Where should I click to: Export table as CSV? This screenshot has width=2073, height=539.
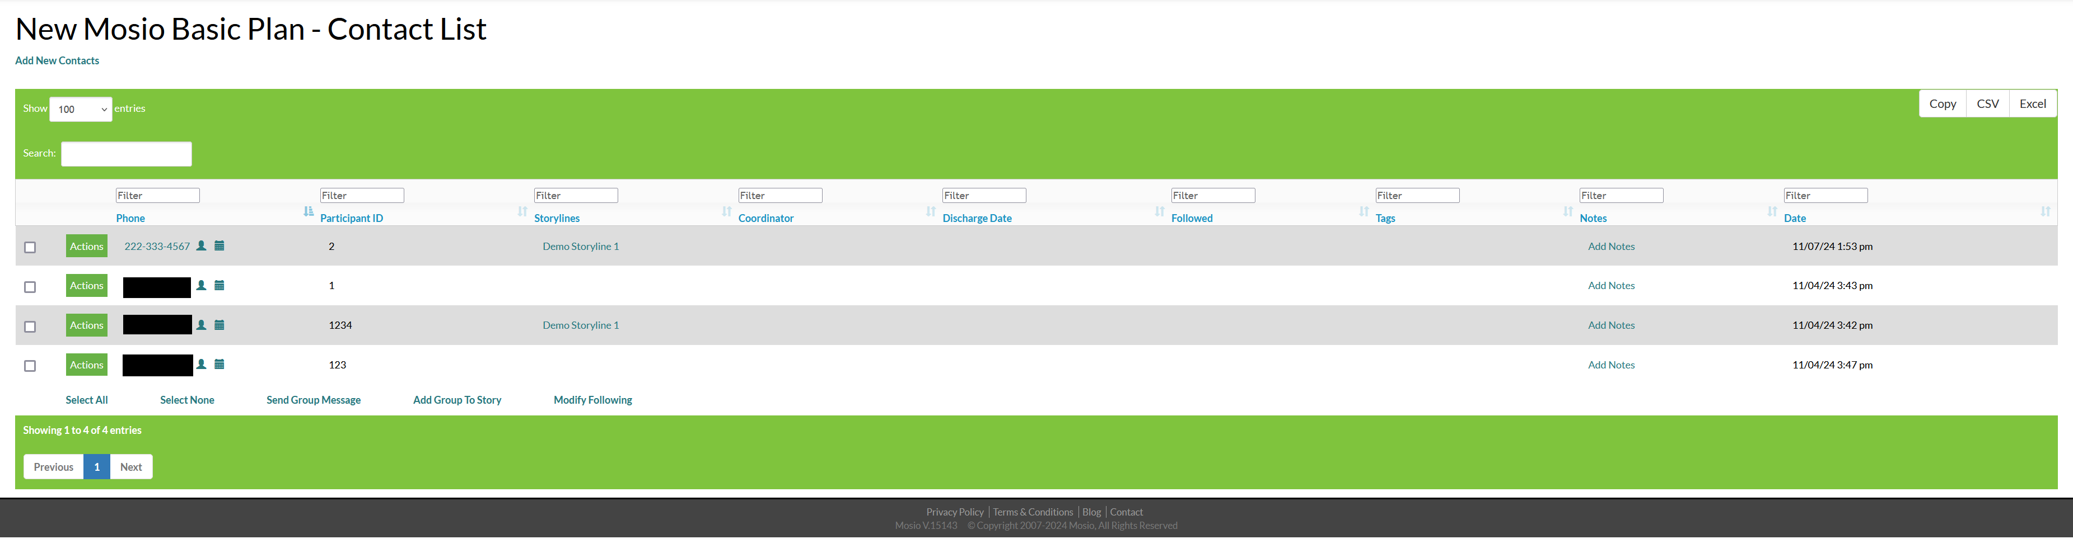1987,105
